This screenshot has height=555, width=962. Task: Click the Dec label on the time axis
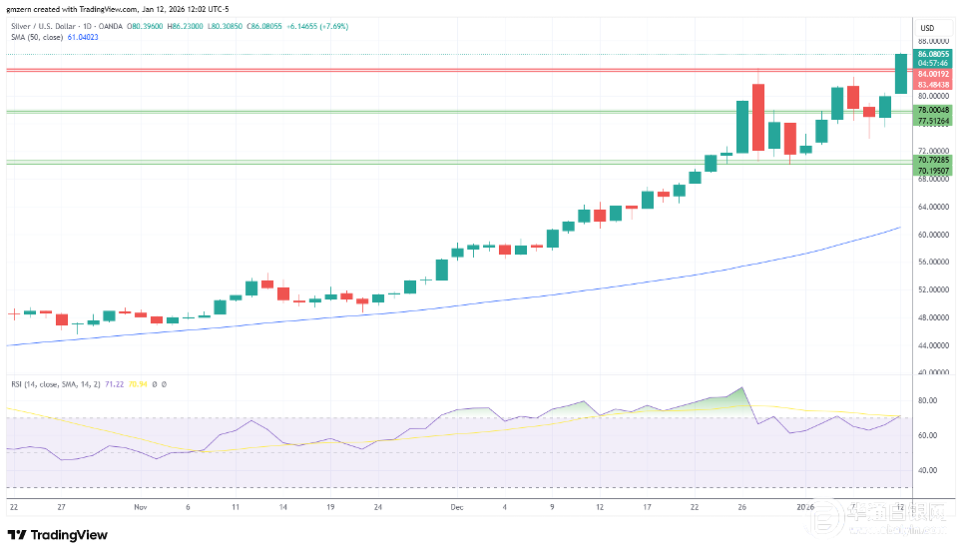click(457, 507)
